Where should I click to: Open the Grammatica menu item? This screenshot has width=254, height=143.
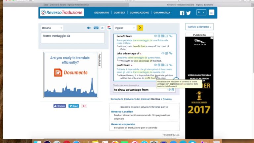[162, 13]
